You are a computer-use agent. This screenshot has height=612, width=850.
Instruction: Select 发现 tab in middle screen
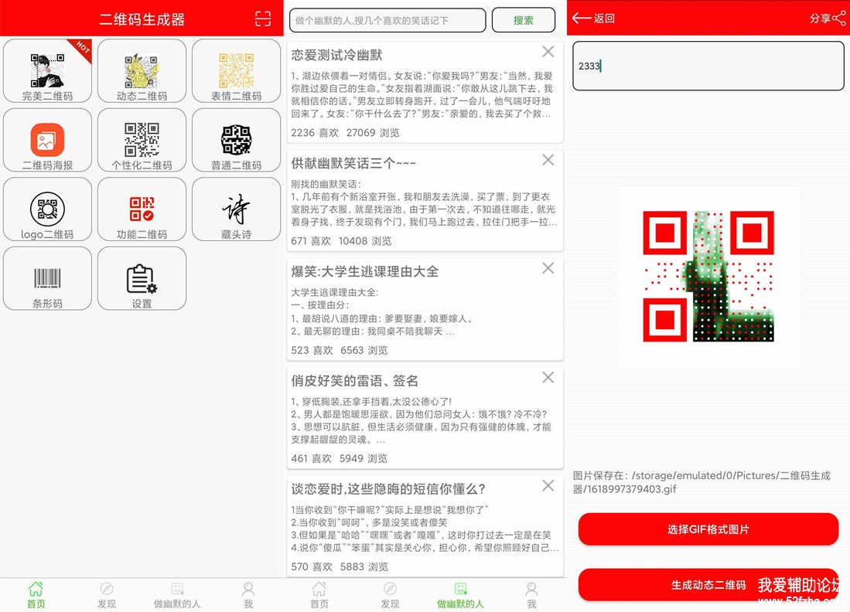(x=390, y=595)
